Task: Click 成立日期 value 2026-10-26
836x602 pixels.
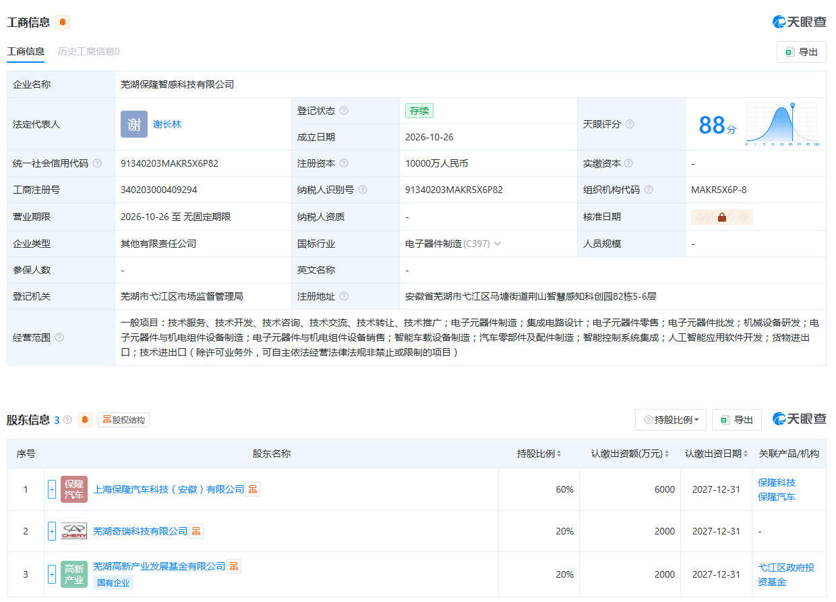Action: [x=429, y=137]
